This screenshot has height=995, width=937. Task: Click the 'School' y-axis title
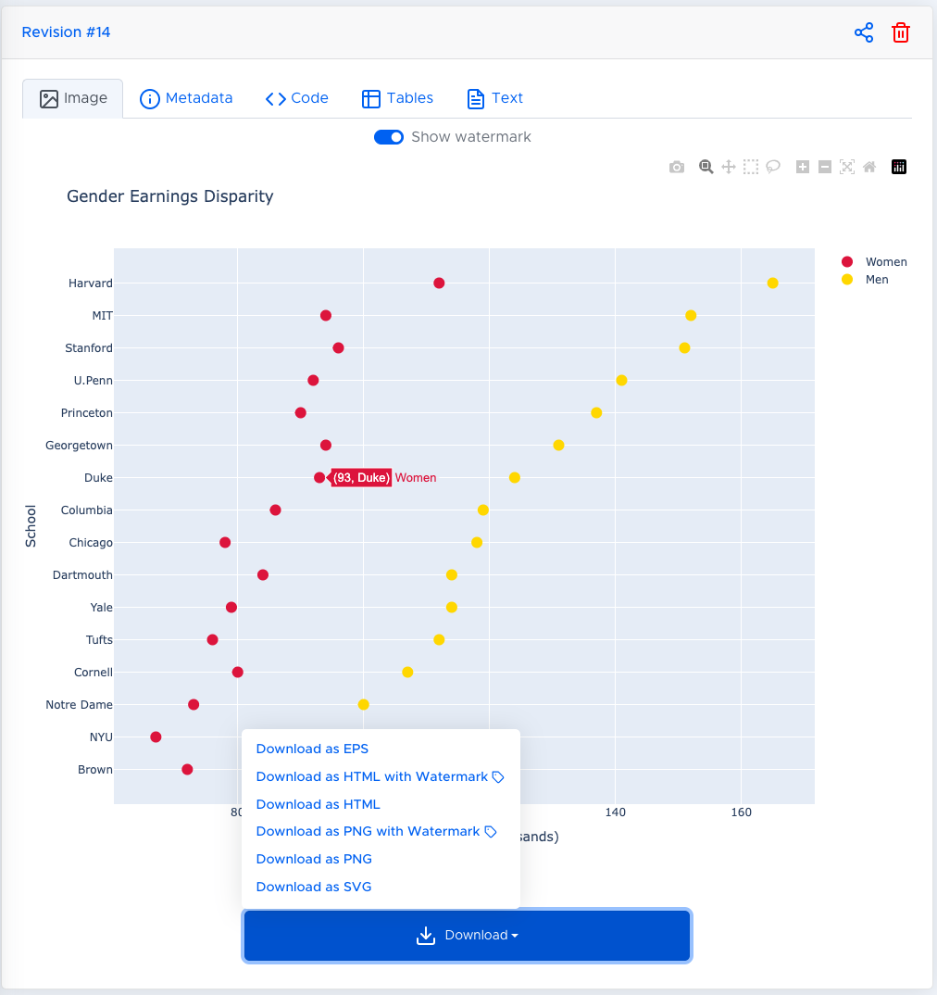coord(31,526)
